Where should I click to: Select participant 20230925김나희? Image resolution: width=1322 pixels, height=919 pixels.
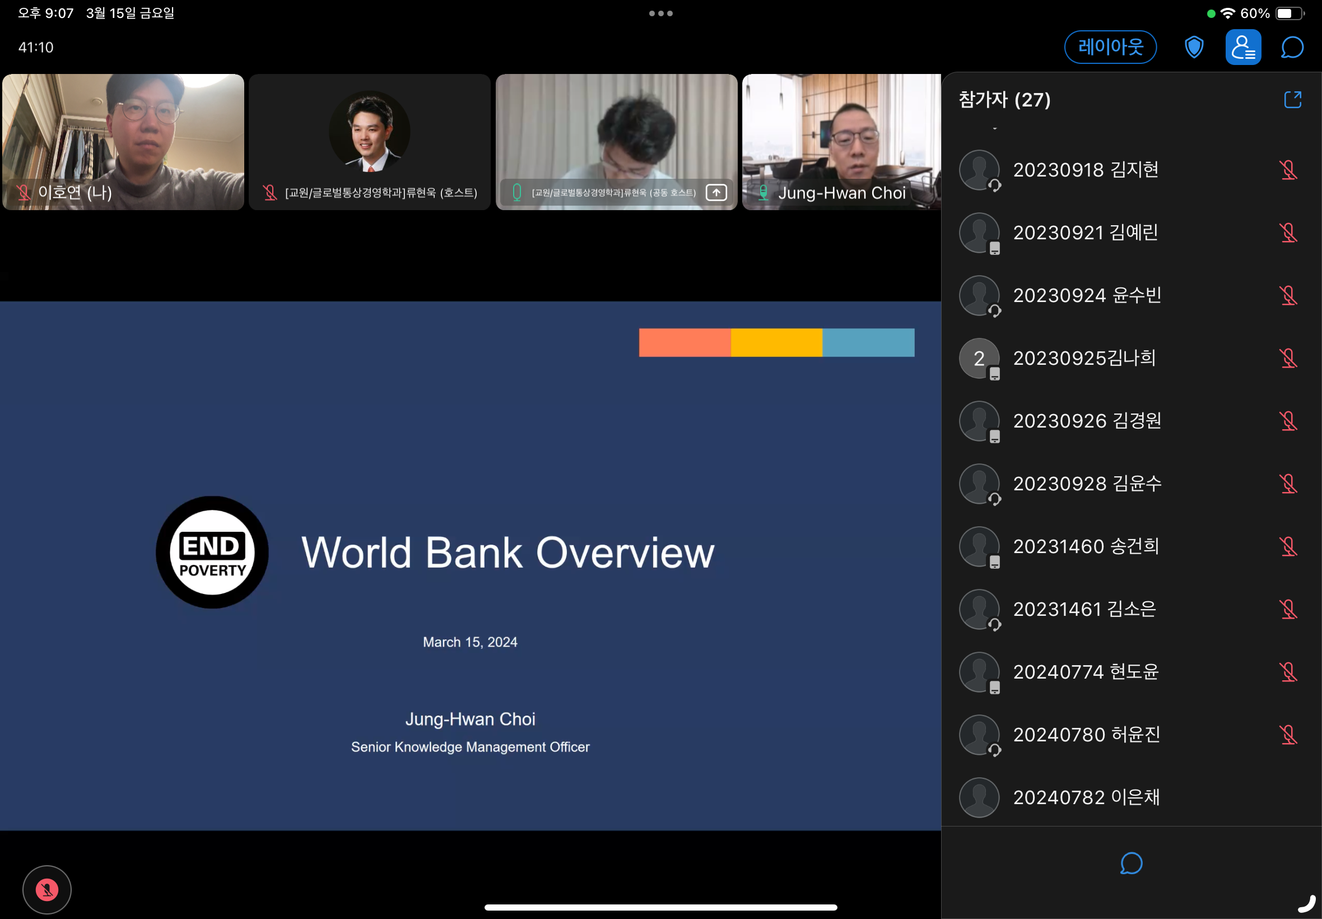point(1132,358)
